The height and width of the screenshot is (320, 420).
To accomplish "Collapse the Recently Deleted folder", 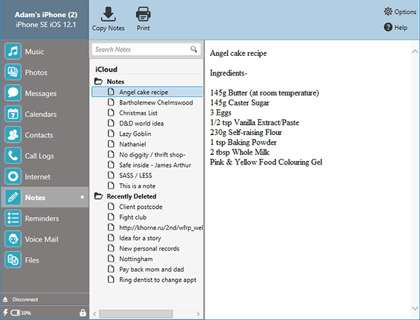I will pyautogui.click(x=99, y=197).
